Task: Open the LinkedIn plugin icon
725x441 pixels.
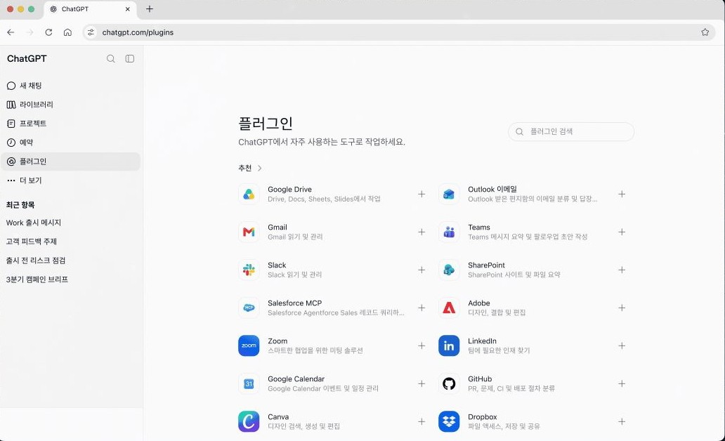Action: click(x=449, y=345)
